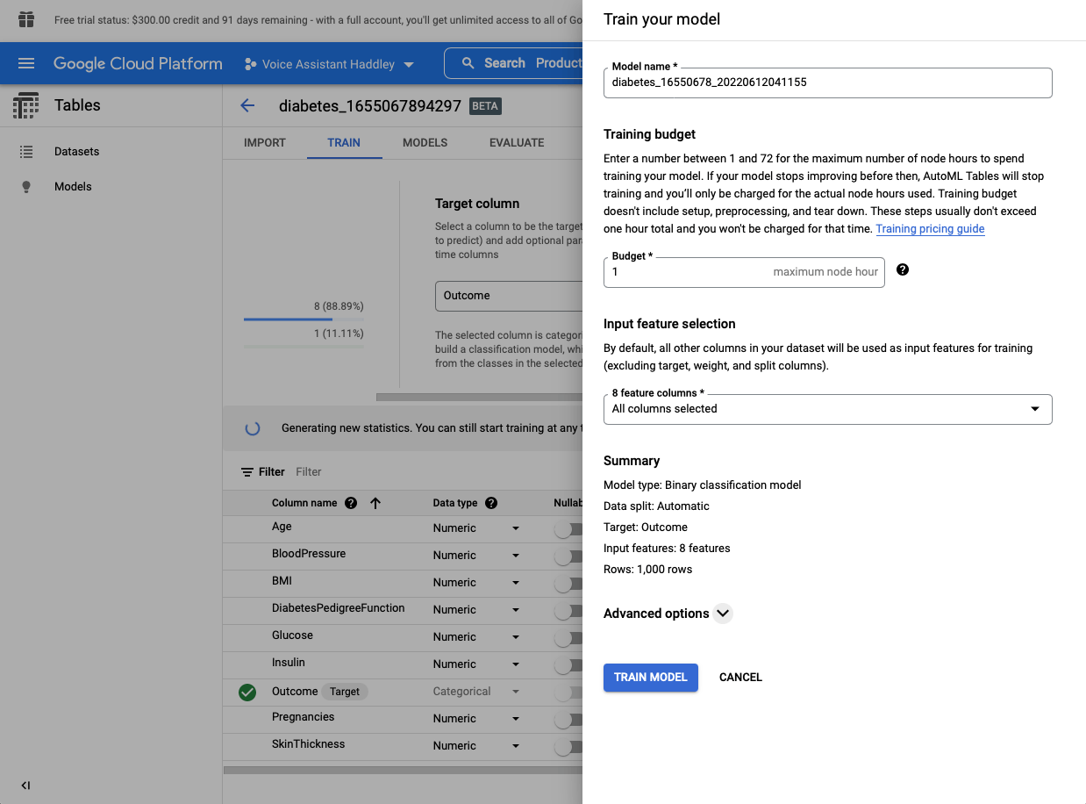1086x804 pixels.
Task: Click the gift icon in trial banner
Action: pos(26,19)
